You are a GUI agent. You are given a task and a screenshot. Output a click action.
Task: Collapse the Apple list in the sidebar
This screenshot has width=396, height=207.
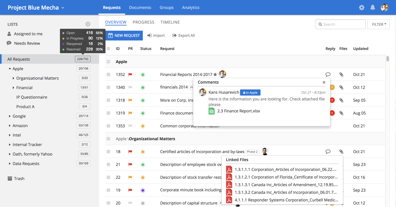[x=9, y=69]
